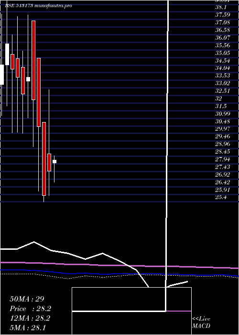The width and height of the screenshot is (239, 335).
Task: Click the BSE munafasutra.pro chart title
Action: point(38,6)
